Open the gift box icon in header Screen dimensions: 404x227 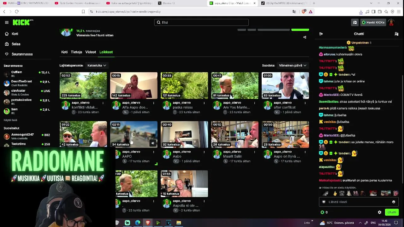pos(355,22)
